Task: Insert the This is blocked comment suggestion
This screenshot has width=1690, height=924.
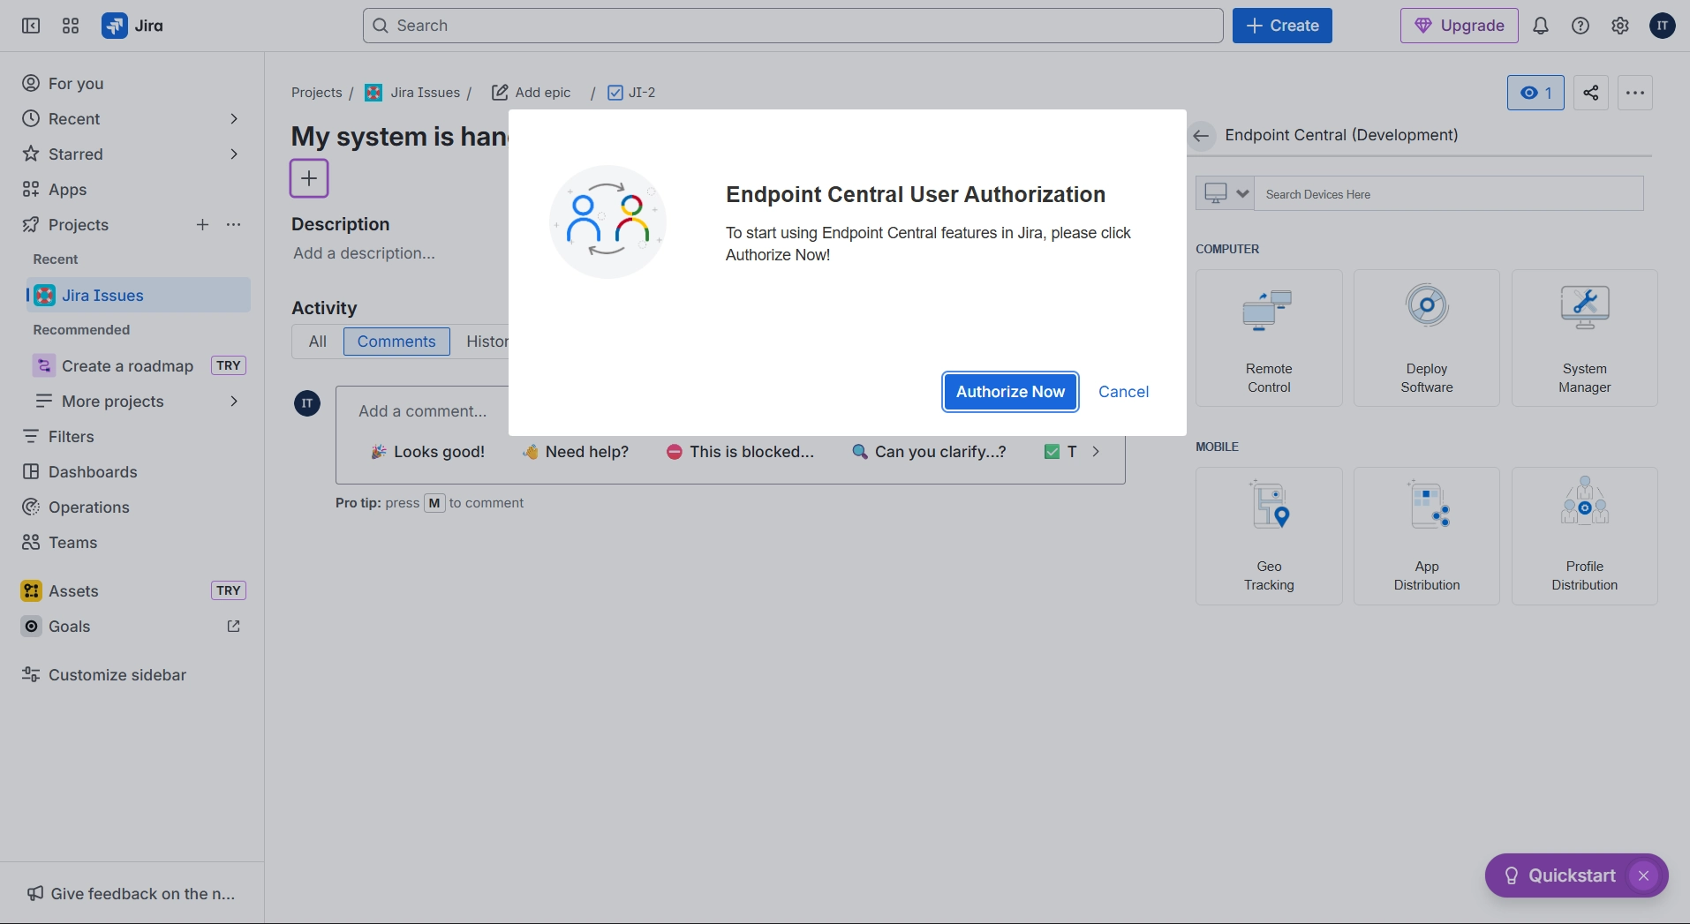Action: (x=740, y=452)
